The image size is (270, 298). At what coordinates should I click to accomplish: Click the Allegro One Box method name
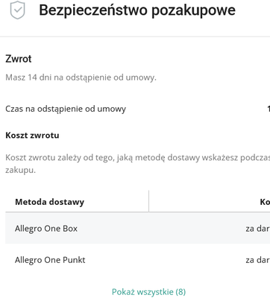click(x=46, y=229)
